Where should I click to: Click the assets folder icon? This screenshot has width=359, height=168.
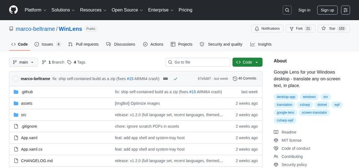click(x=16, y=103)
